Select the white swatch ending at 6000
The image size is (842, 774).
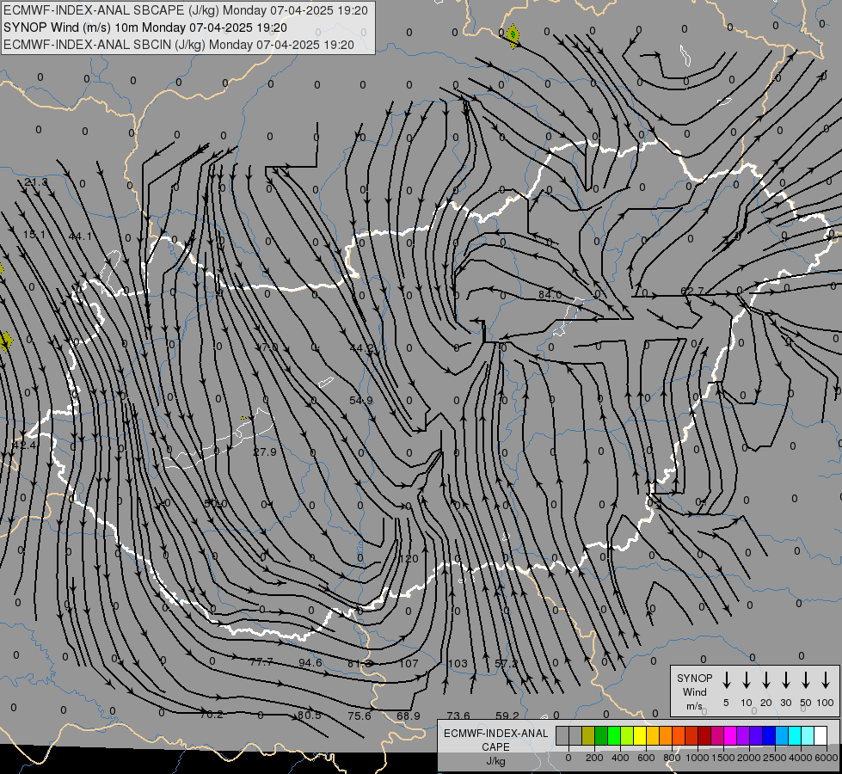click(x=820, y=736)
